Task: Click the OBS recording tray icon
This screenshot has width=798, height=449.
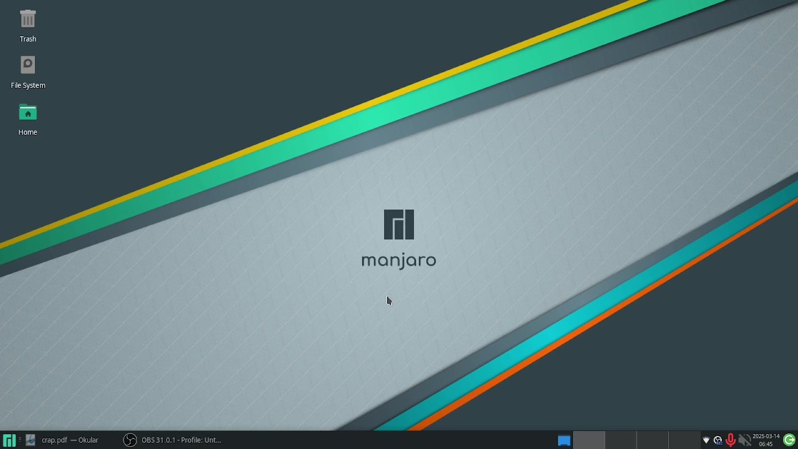Action: point(718,440)
